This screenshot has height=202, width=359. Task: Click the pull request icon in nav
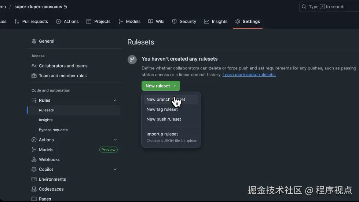coord(17,21)
